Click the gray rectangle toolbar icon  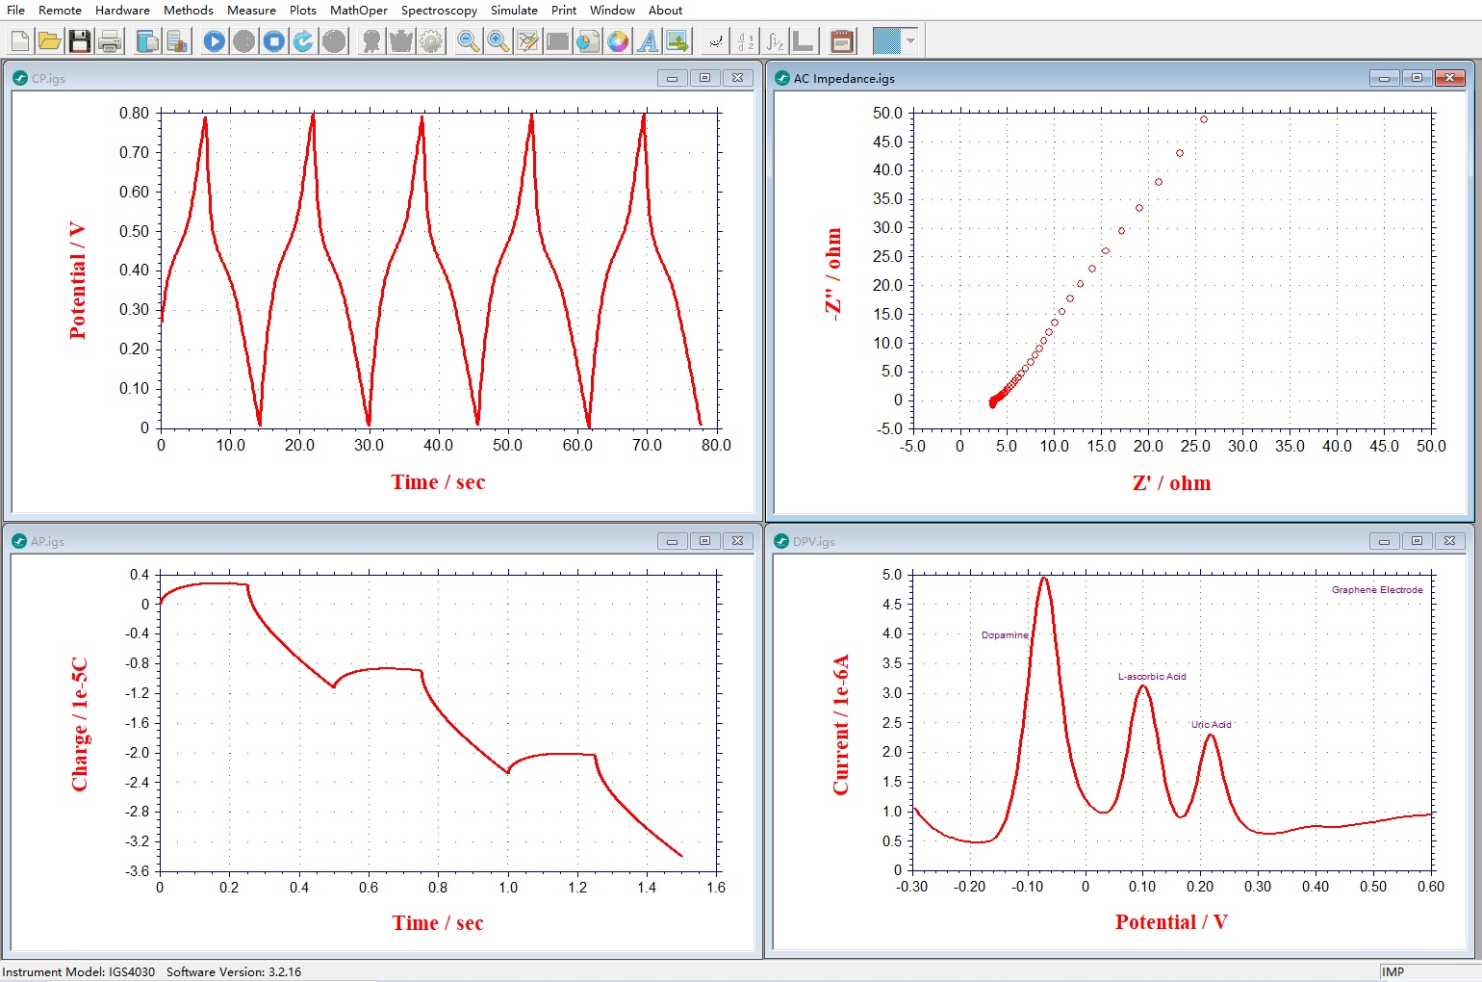558,41
